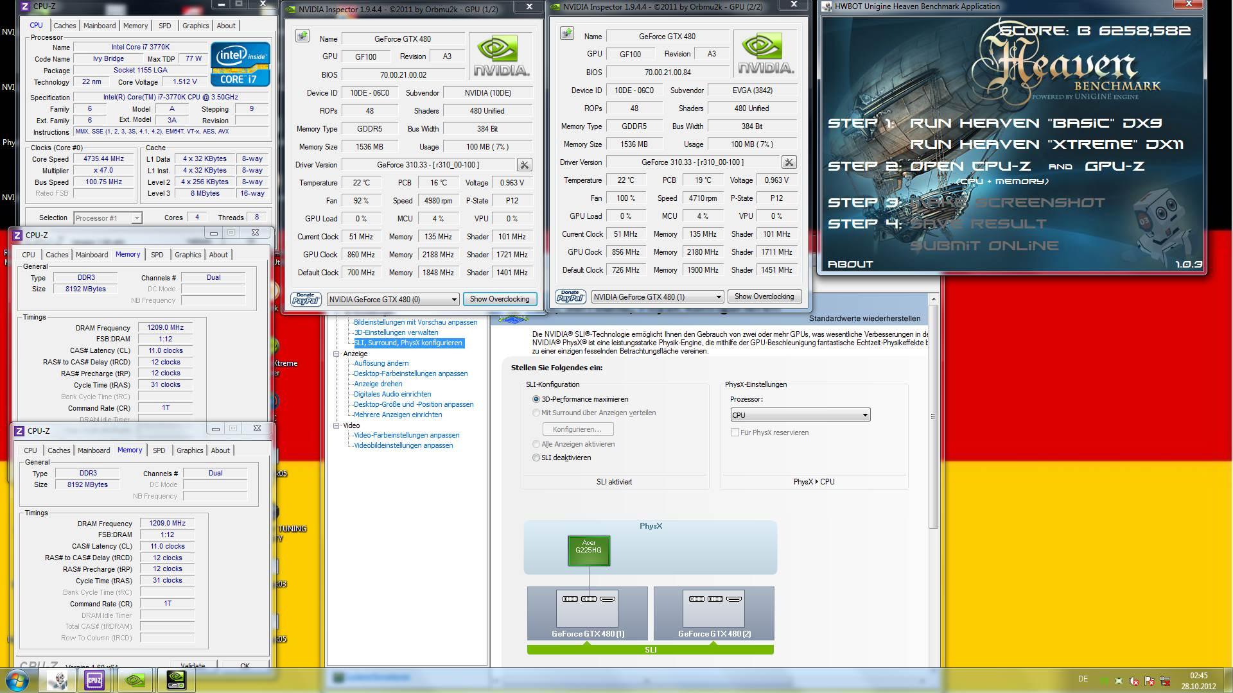Click the NVIDIA logo in Inspector GPU (1/2)
The height and width of the screenshot is (693, 1233).
point(501,56)
